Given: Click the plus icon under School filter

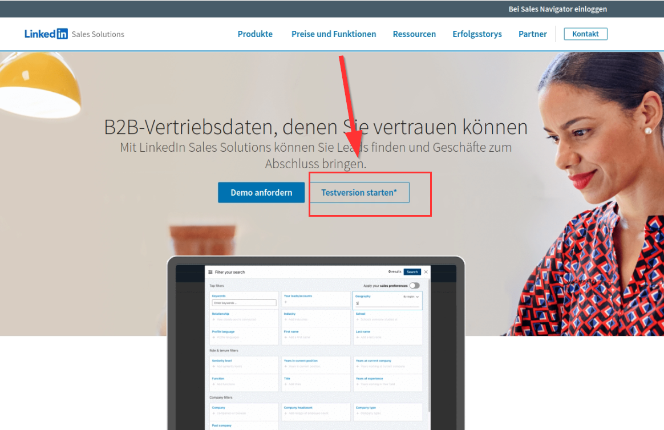Looking at the screenshot, I should point(358,319).
